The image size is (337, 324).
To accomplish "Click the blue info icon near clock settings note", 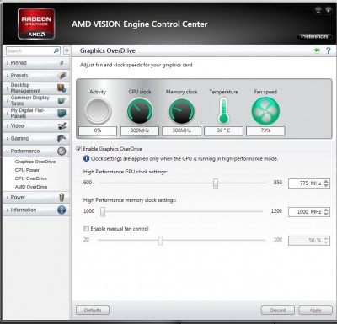I will point(86,158).
